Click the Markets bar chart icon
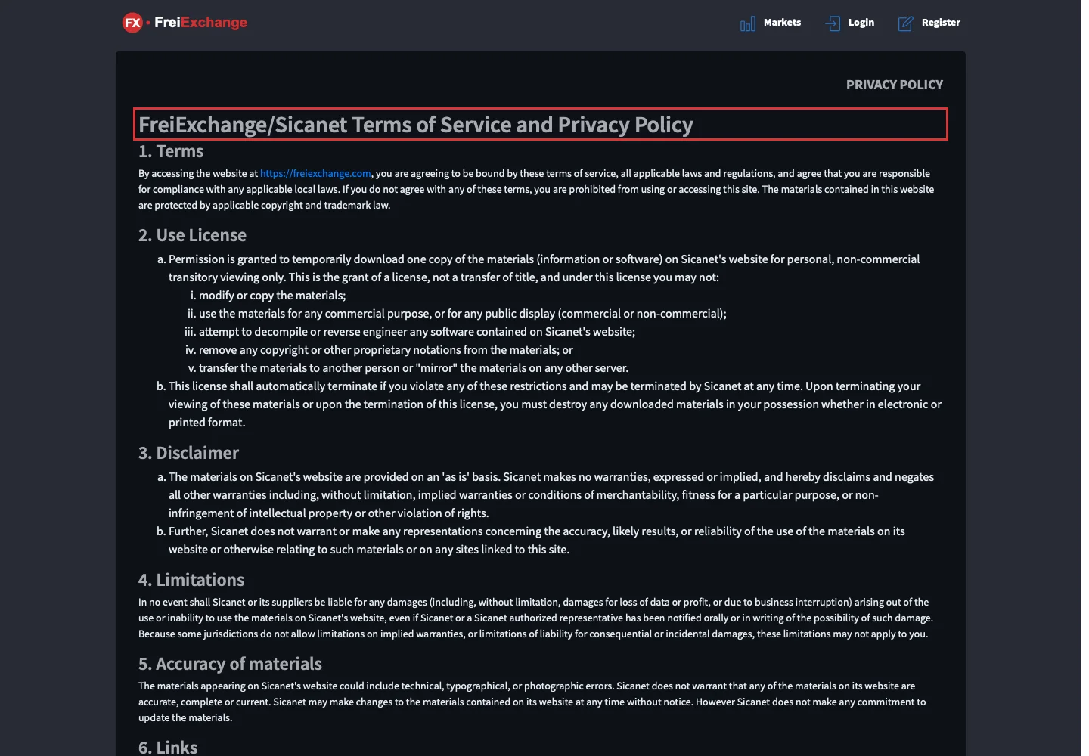The height and width of the screenshot is (756, 1089). pyautogui.click(x=747, y=23)
